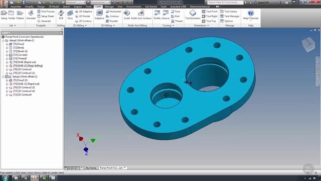The image size is (321, 181).
Task: Choose the 2D Adaptive strategy
Action: coord(84,12)
